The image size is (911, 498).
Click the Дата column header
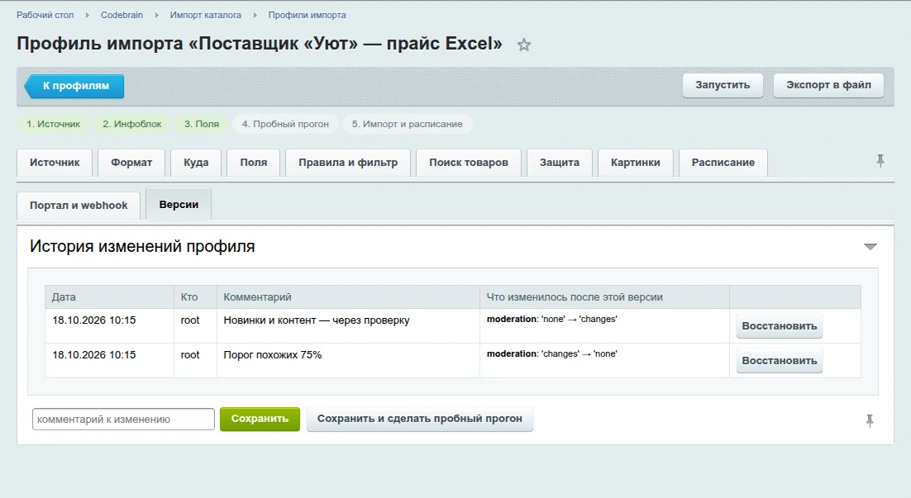[109, 297]
